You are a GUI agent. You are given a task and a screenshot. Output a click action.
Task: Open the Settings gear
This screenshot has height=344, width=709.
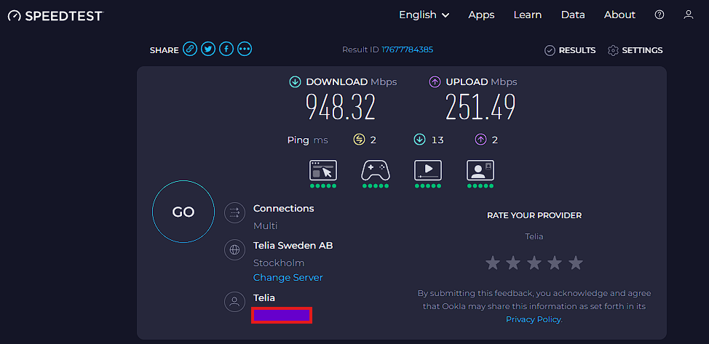[x=635, y=50]
